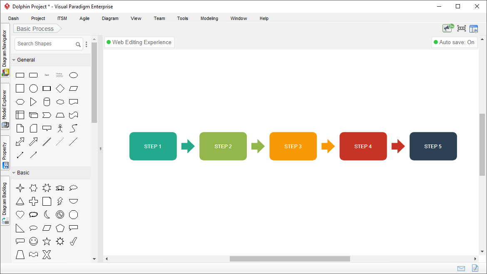Click the canvas horizontal scrollbar thumb
Image resolution: width=487 pixels, height=274 pixels.
pyautogui.click(x=290, y=259)
